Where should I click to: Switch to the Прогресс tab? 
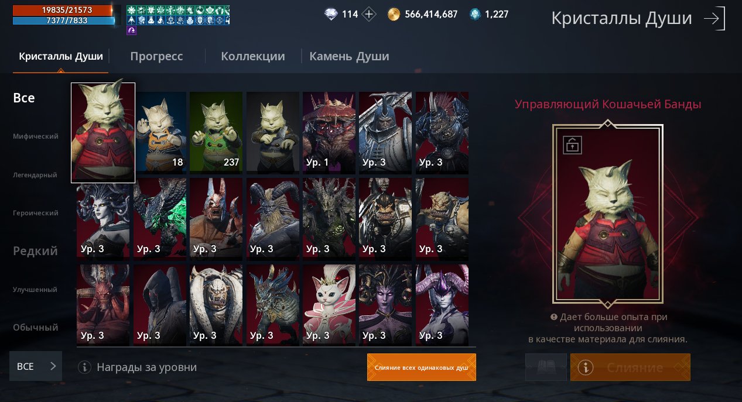[x=156, y=56]
